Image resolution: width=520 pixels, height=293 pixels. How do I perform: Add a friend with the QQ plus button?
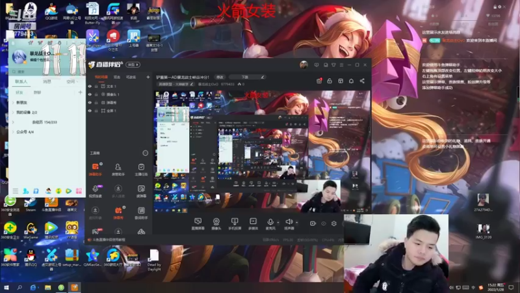tap(80, 92)
